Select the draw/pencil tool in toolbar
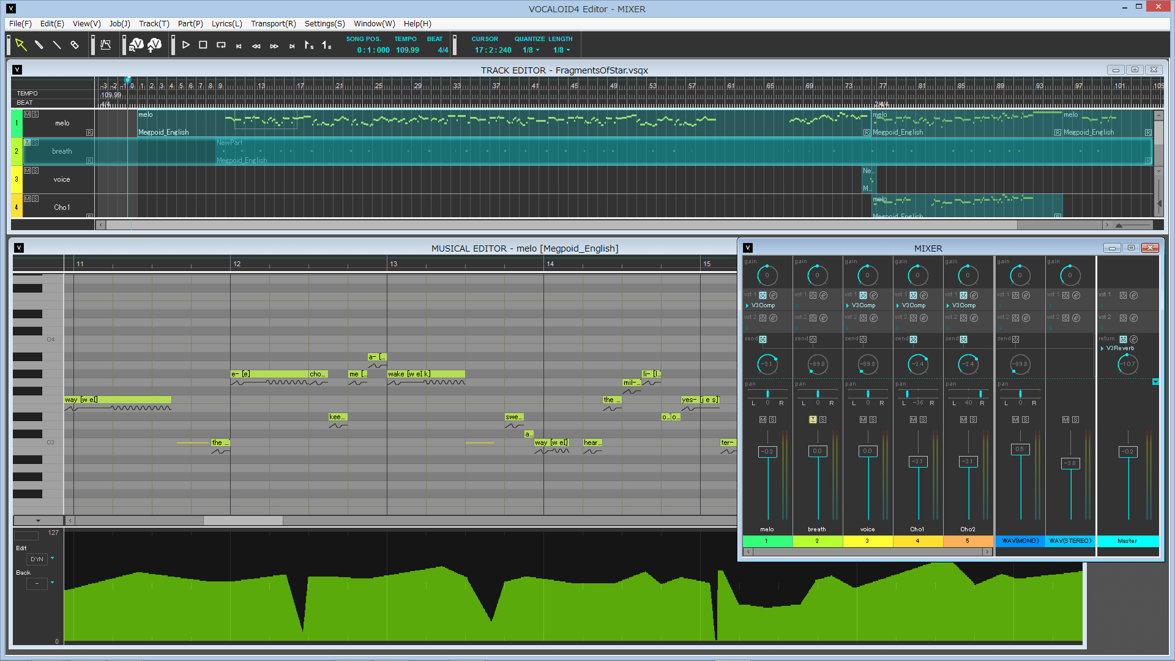 [x=38, y=46]
